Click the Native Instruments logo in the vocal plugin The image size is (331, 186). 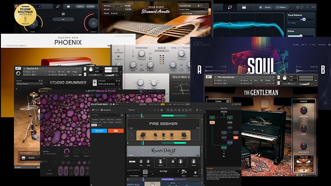tap(313, 7)
